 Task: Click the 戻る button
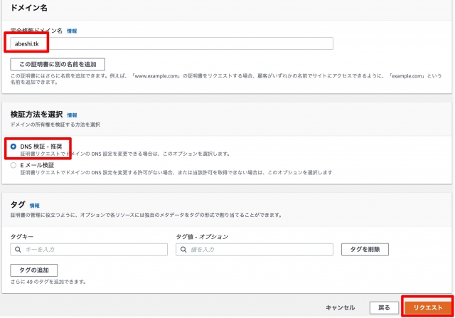384,308
